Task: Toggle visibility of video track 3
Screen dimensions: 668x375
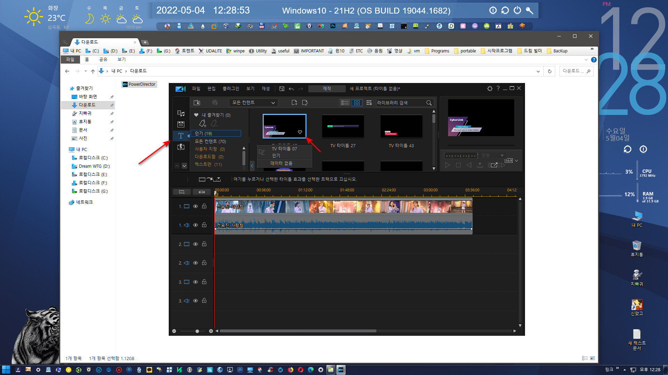Action: [196, 282]
